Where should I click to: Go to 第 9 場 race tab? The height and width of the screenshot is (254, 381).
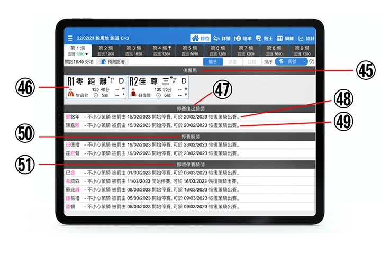(303, 50)
